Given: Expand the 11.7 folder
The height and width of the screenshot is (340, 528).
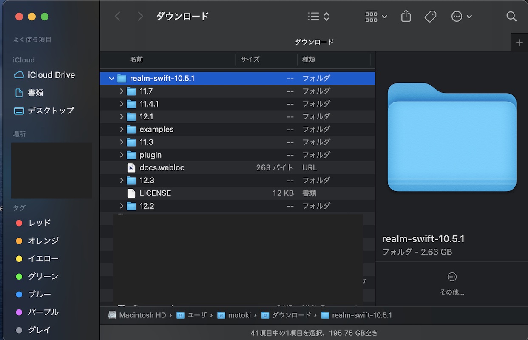Looking at the screenshot, I should click(x=122, y=91).
